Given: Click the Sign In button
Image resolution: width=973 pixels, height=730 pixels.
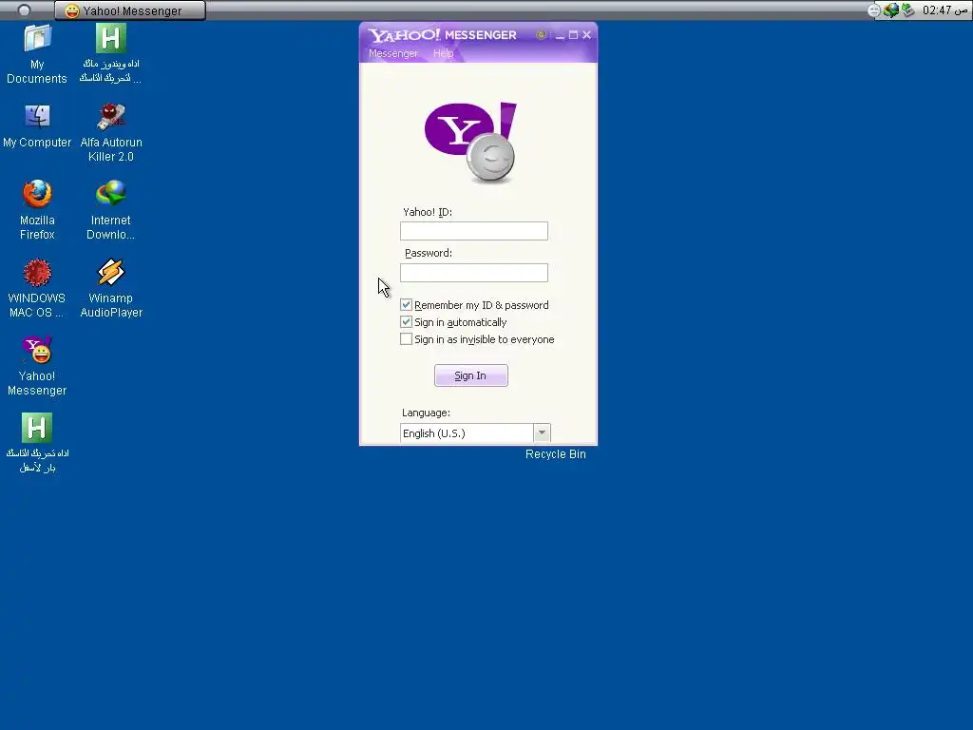Looking at the screenshot, I should click(471, 375).
